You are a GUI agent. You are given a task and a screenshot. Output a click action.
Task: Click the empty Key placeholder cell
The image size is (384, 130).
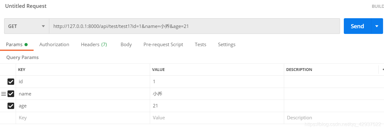click(82, 118)
